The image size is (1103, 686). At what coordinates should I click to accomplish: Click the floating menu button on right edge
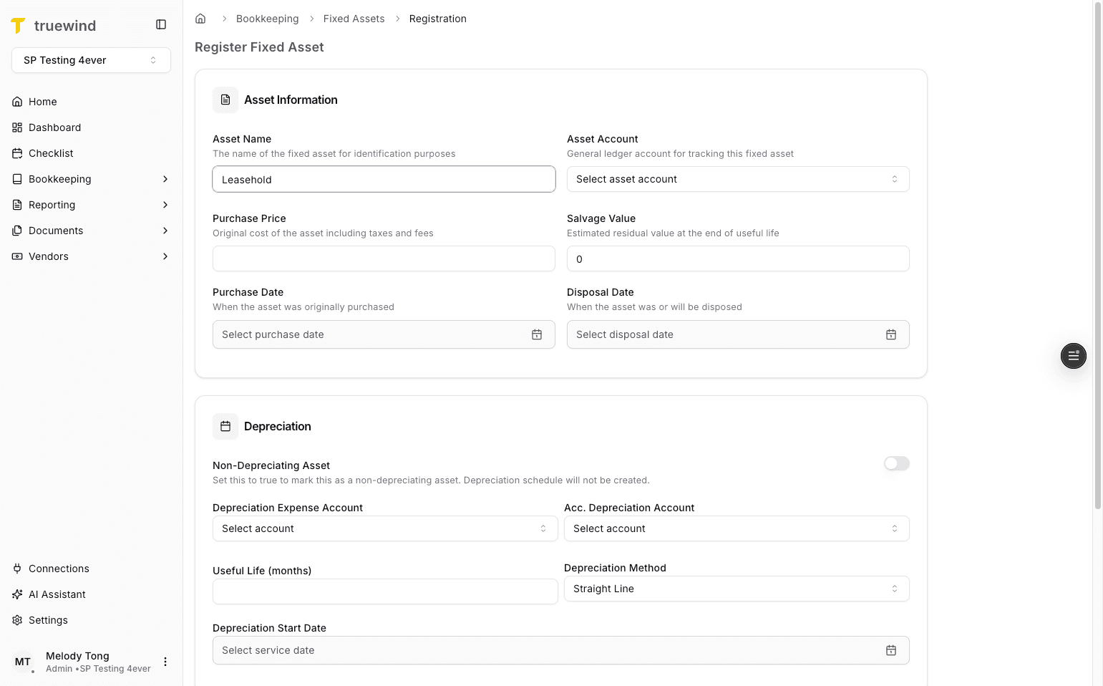(1073, 356)
